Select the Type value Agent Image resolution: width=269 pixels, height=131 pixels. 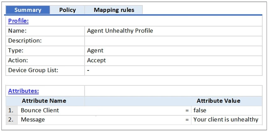(95, 50)
